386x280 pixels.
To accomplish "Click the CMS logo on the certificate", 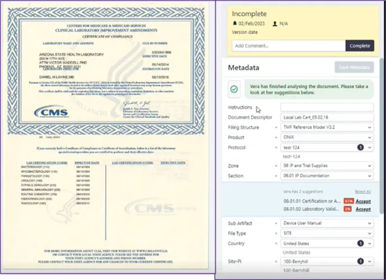I will (x=51, y=112).
